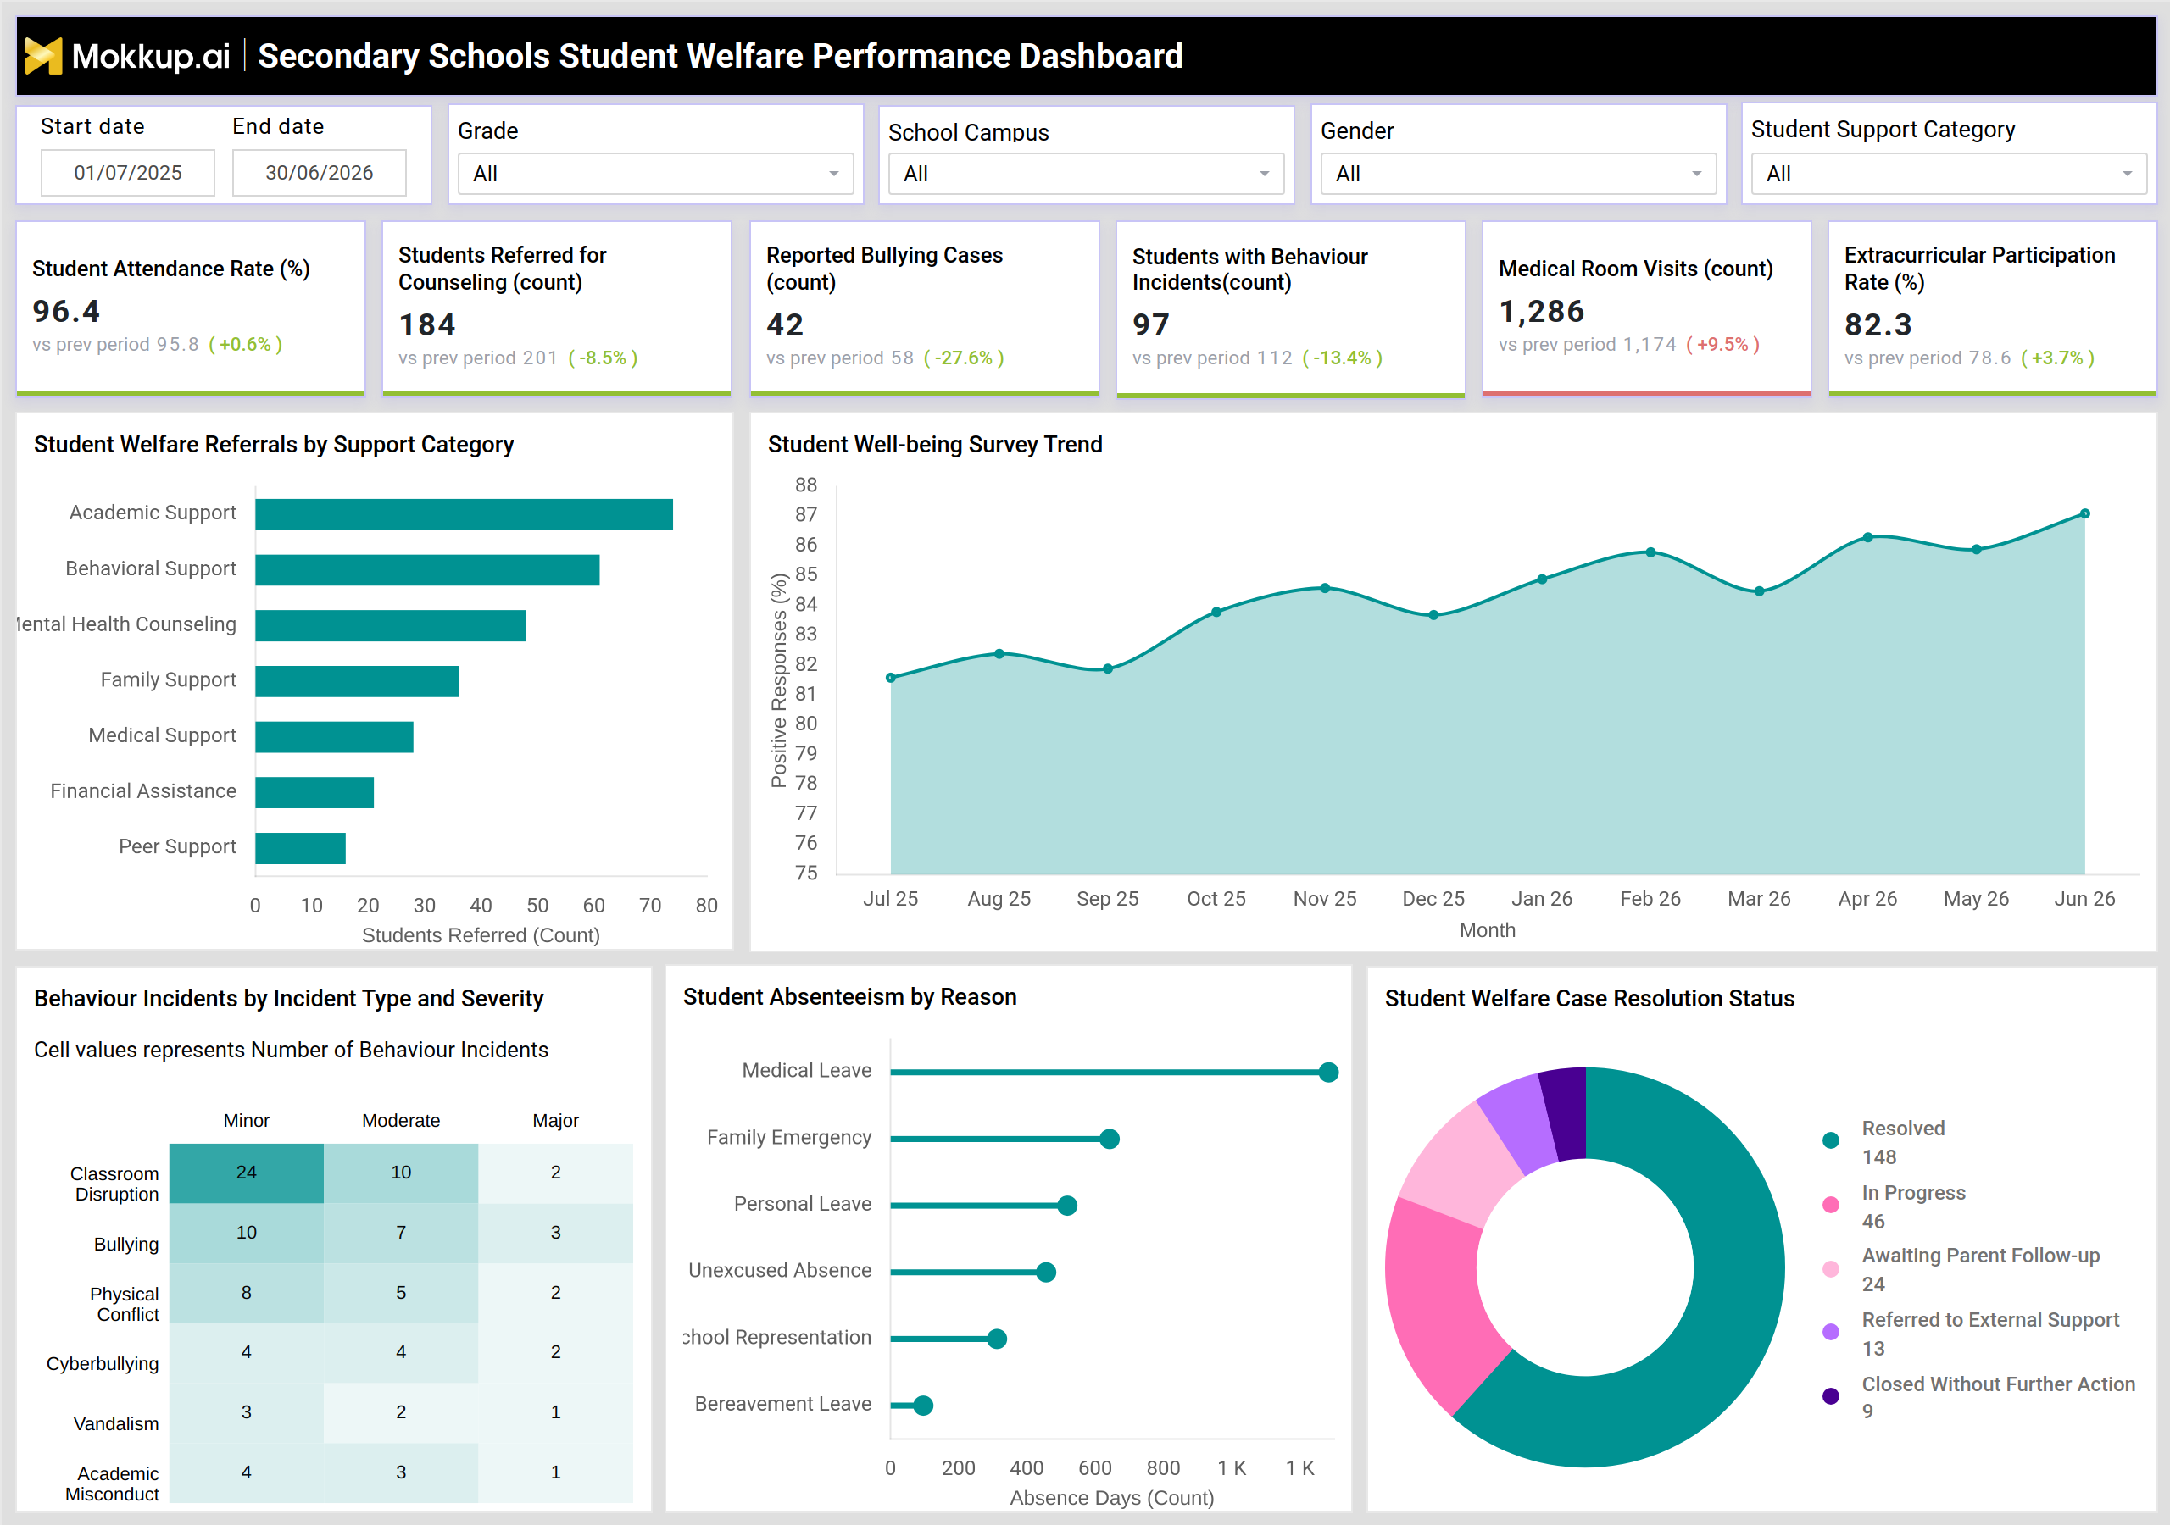This screenshot has height=1525, width=2170.
Task: Click Academic Misconduct Moderate cell 3
Action: pyautogui.click(x=401, y=1472)
